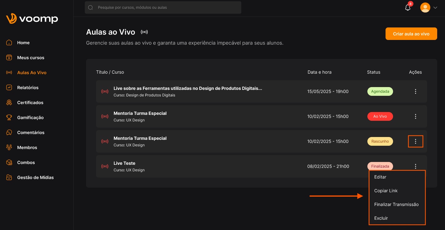Choose Copiar Link from the menu

click(x=386, y=191)
